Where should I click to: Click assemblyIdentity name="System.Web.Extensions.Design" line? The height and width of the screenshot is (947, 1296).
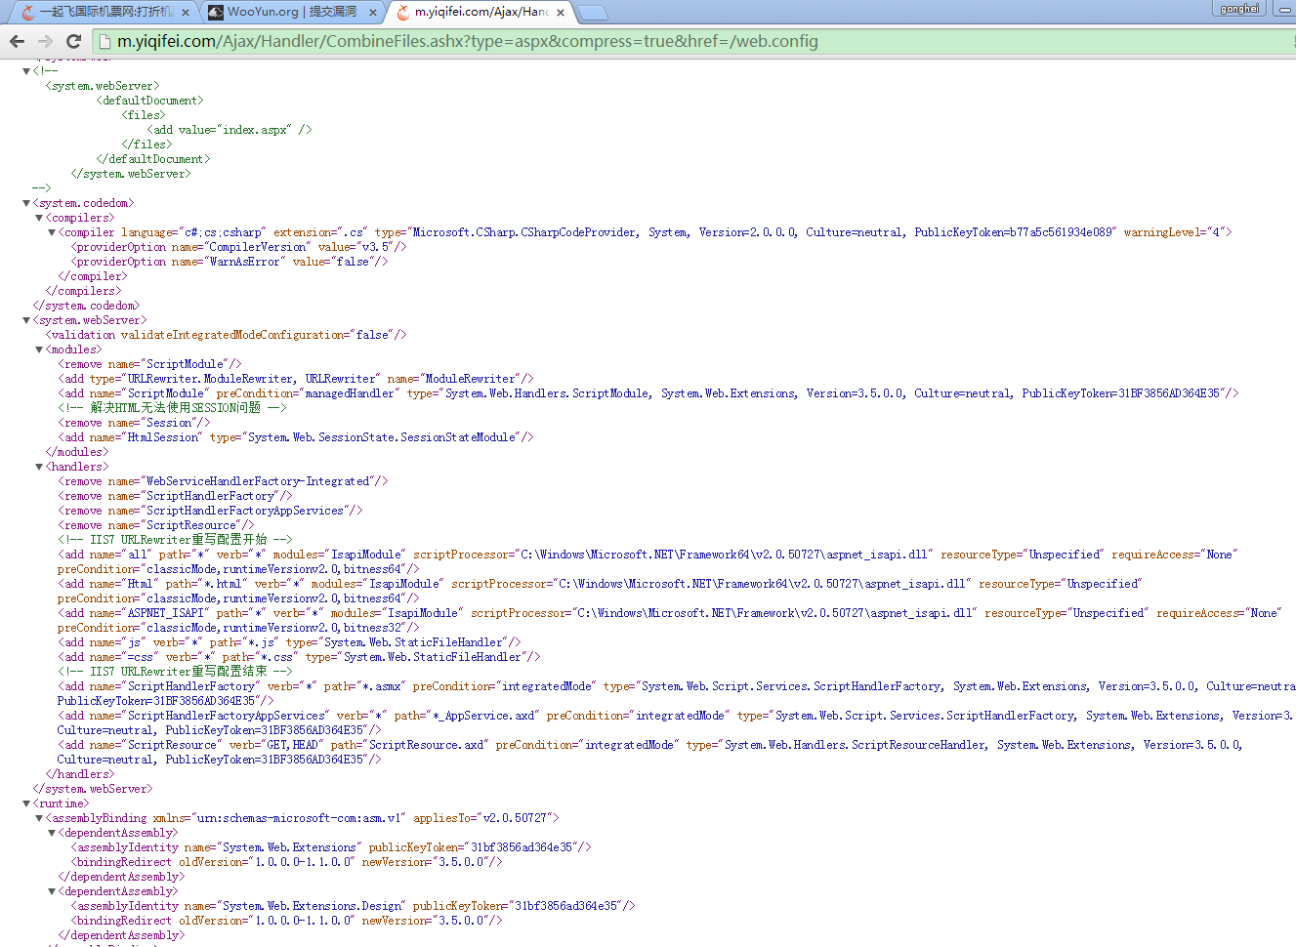(354, 906)
